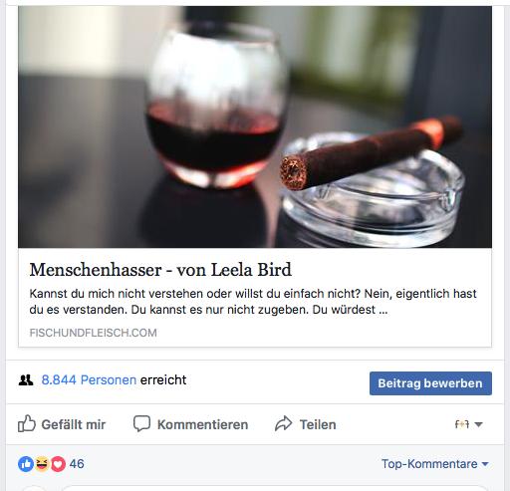Click the FISCHUNDFLEISCH.COM source link
The width and height of the screenshot is (510, 491).
coord(94,333)
